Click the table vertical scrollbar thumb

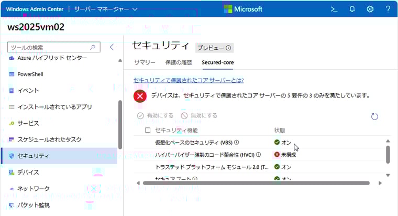click(x=388, y=155)
